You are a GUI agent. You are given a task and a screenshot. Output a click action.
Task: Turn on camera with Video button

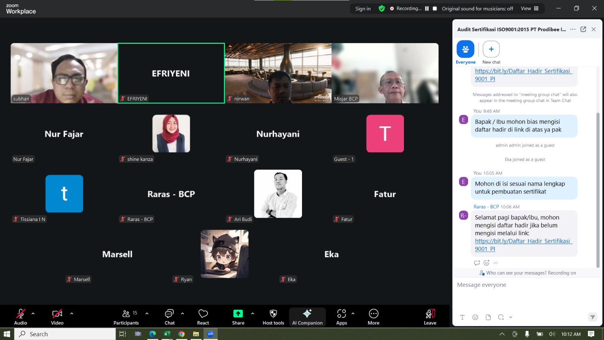coord(57,317)
